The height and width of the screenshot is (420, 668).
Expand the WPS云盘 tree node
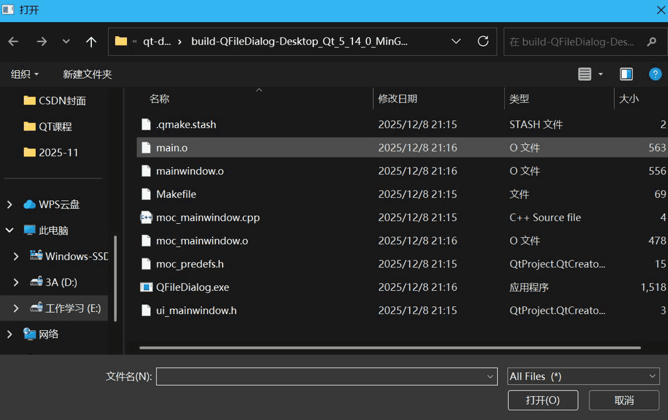[9, 205]
